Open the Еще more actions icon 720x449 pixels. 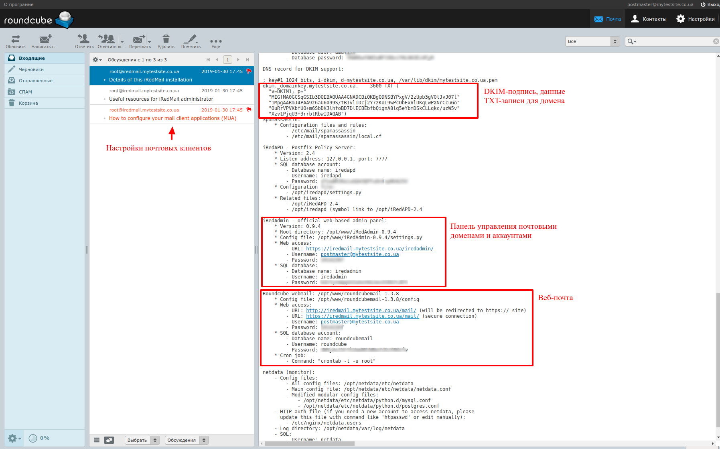[216, 41]
